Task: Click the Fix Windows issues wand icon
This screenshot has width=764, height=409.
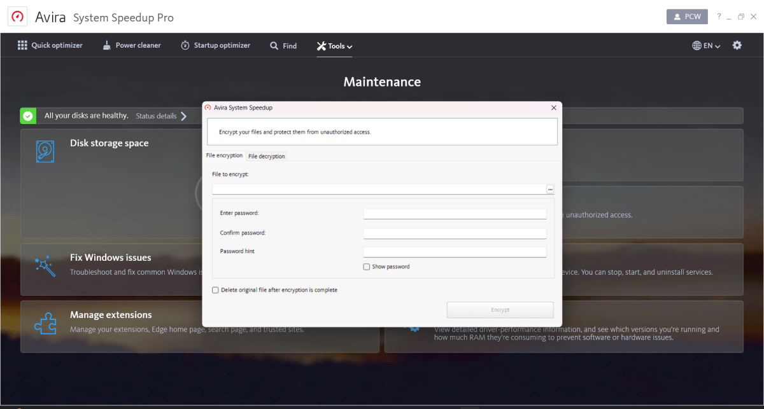Action: pos(45,265)
